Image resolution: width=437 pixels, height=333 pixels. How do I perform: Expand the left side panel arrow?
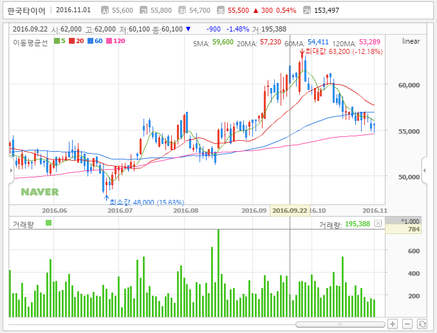(x=11, y=170)
